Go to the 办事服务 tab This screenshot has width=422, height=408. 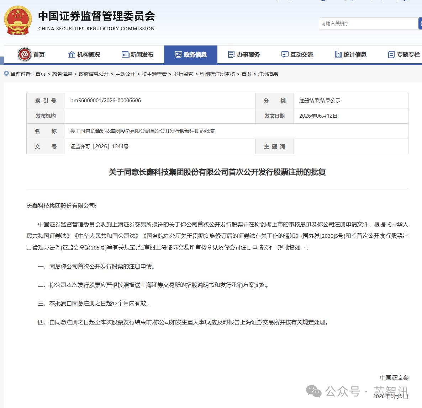click(244, 55)
